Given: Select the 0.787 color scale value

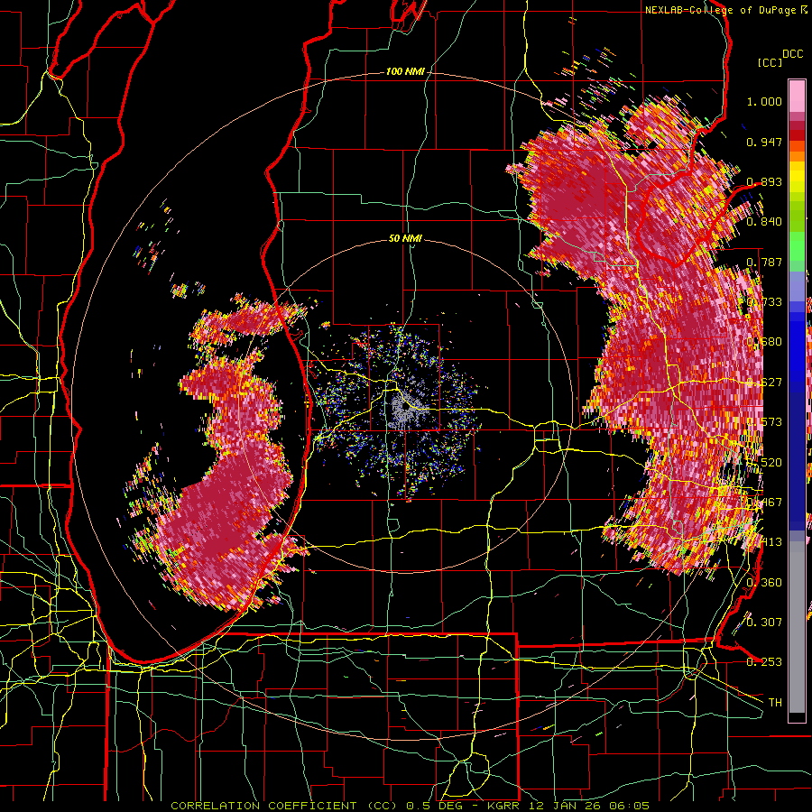Looking at the screenshot, I should click(764, 262).
